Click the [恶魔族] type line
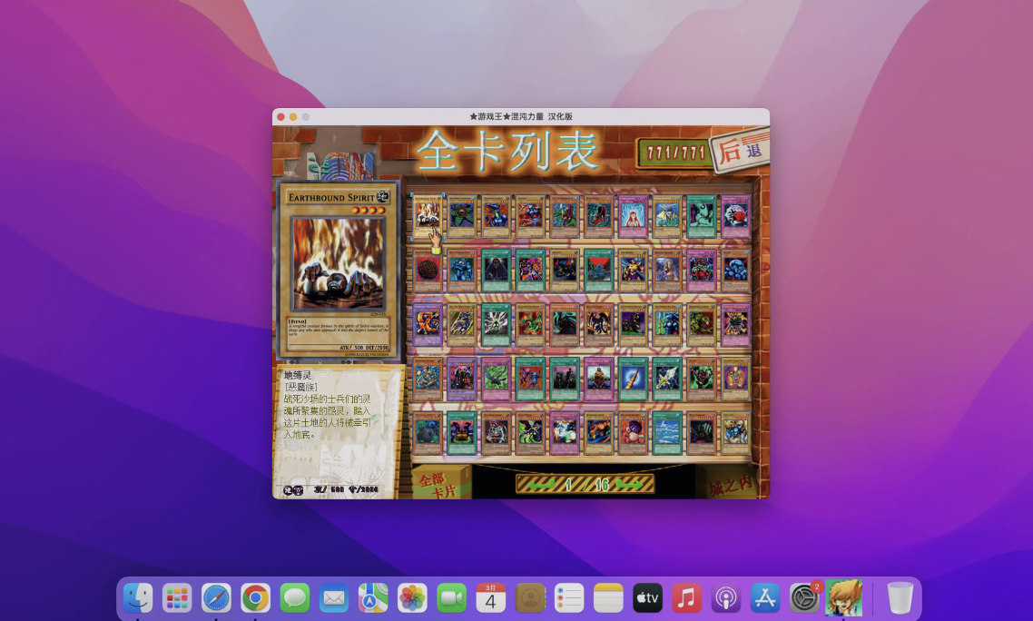 [300, 387]
